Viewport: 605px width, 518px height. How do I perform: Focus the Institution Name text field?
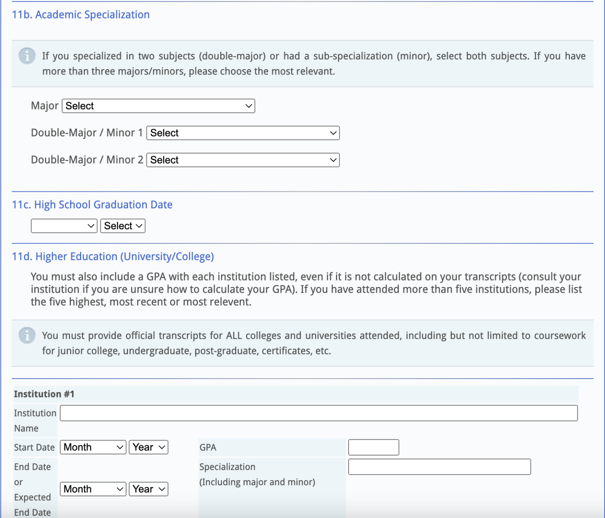[318, 413]
